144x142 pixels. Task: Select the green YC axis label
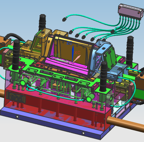[x=57, y=55]
